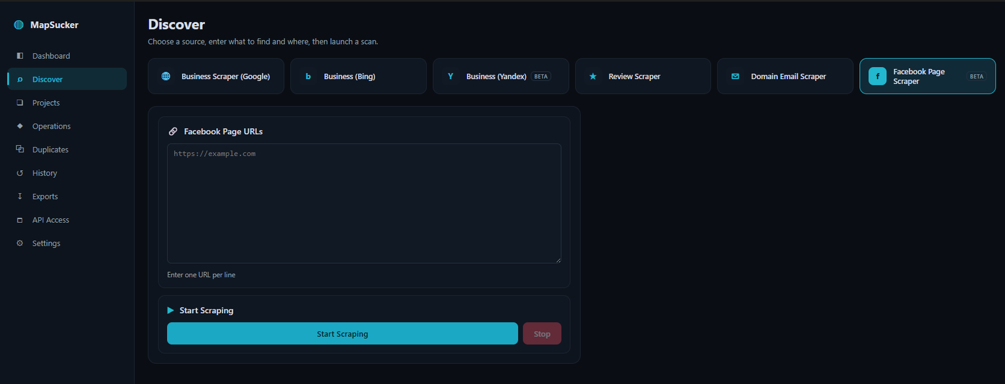Click the MapSucker globe logo icon
Viewport: 1005px width, 384px height.
pos(19,25)
